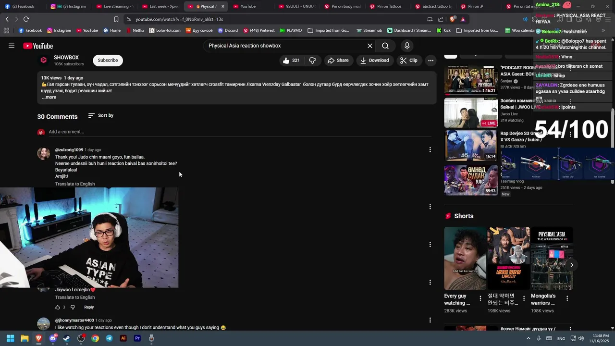Go back in browser
Viewport: 615px width, 346px height.
click(7, 19)
